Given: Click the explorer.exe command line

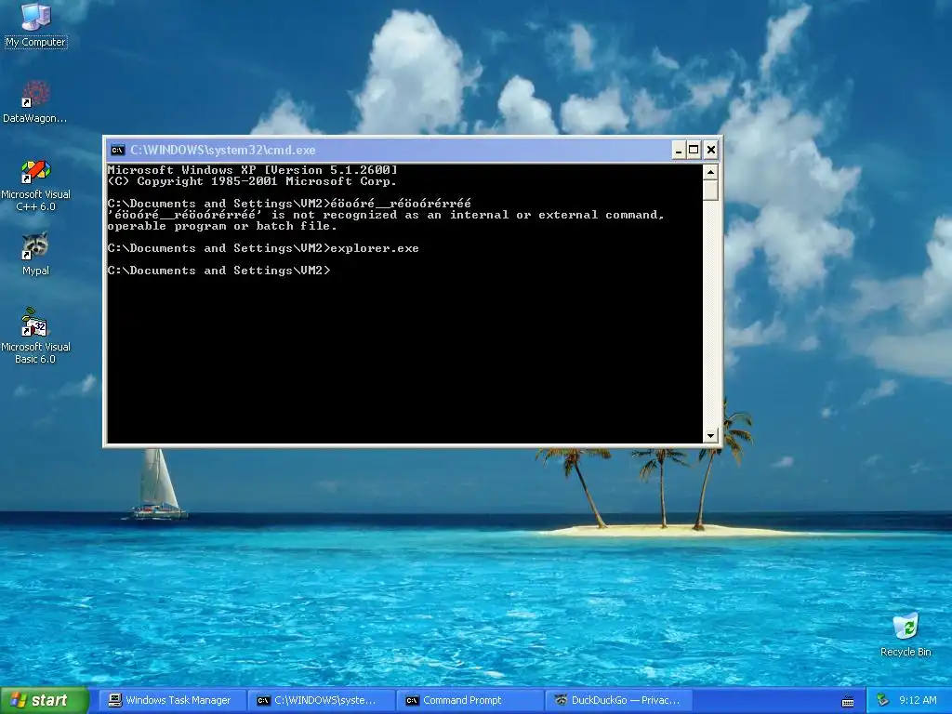Looking at the screenshot, I should [x=263, y=248].
